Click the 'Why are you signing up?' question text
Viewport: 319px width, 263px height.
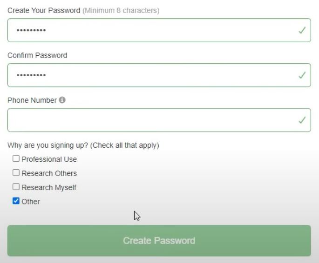pyautogui.click(x=48, y=145)
